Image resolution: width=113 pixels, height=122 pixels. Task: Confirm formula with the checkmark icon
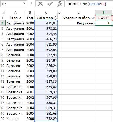tap(50, 4)
